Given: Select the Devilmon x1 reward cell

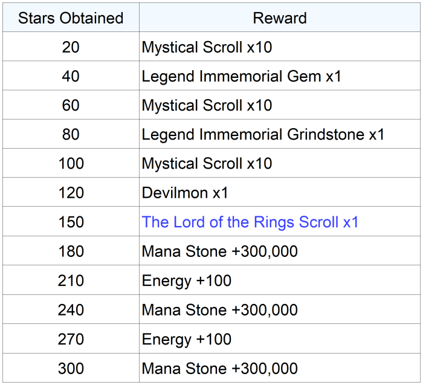Looking at the screenshot, I should coord(185,193).
